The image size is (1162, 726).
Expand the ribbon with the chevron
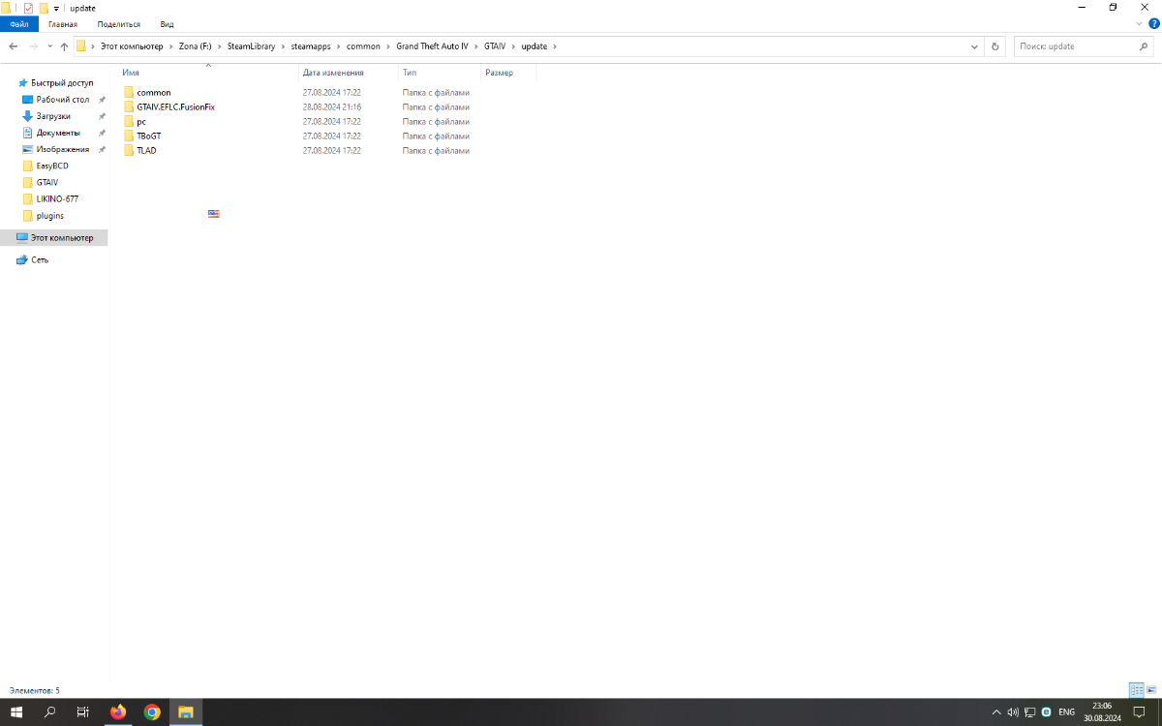(1139, 23)
